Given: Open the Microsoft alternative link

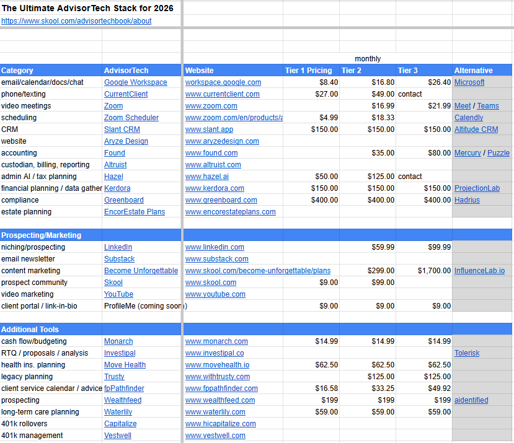Looking at the screenshot, I should pyautogui.click(x=469, y=82).
